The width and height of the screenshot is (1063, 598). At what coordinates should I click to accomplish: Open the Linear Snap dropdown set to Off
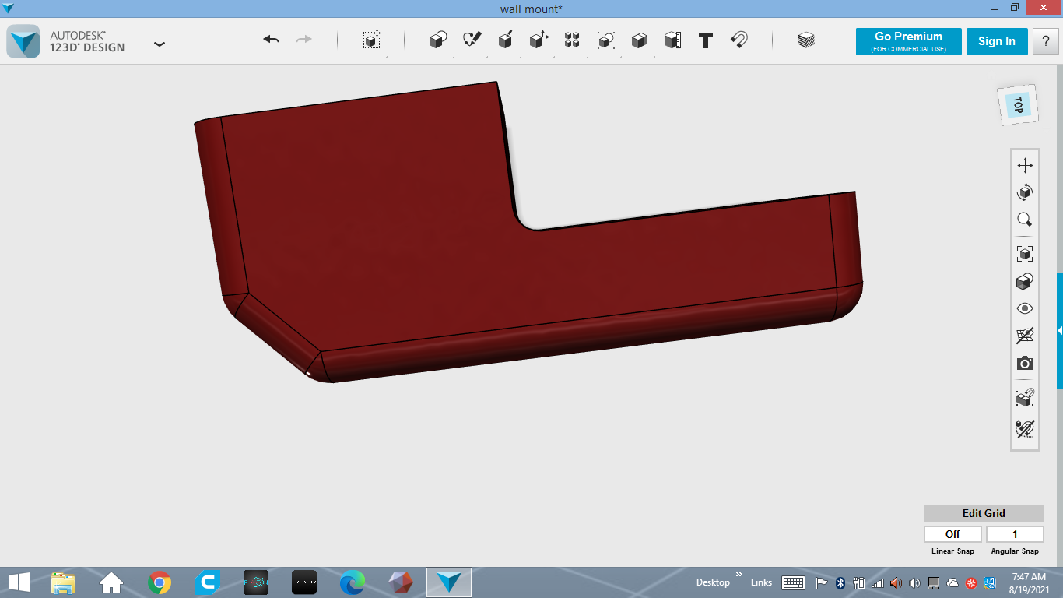click(x=952, y=533)
